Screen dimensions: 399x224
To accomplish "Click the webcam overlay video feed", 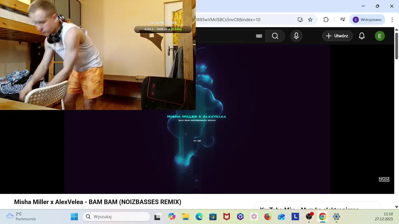I will 98,55.
